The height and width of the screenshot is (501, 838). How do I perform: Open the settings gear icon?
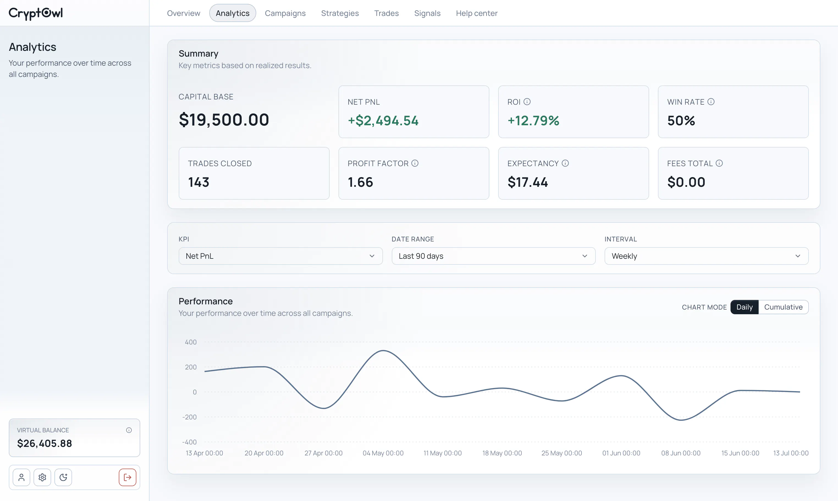tap(42, 477)
